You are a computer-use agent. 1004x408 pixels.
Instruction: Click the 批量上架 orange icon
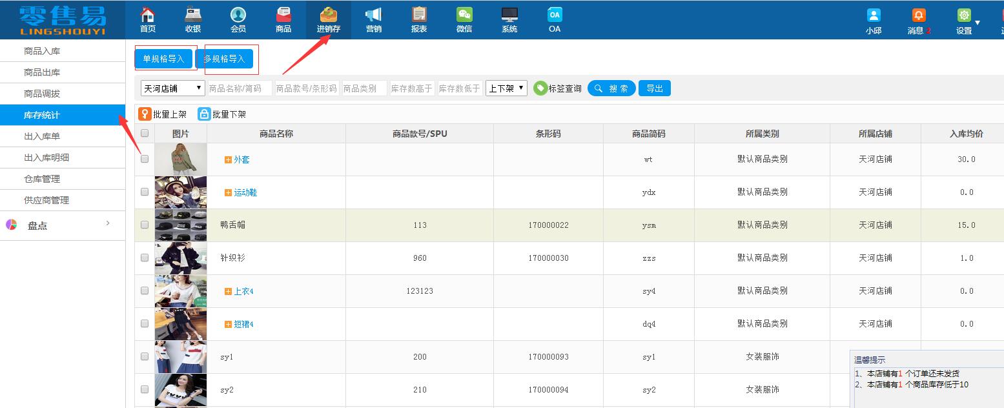(145, 114)
